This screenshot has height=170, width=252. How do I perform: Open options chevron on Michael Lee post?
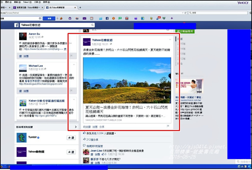[x=74, y=65]
